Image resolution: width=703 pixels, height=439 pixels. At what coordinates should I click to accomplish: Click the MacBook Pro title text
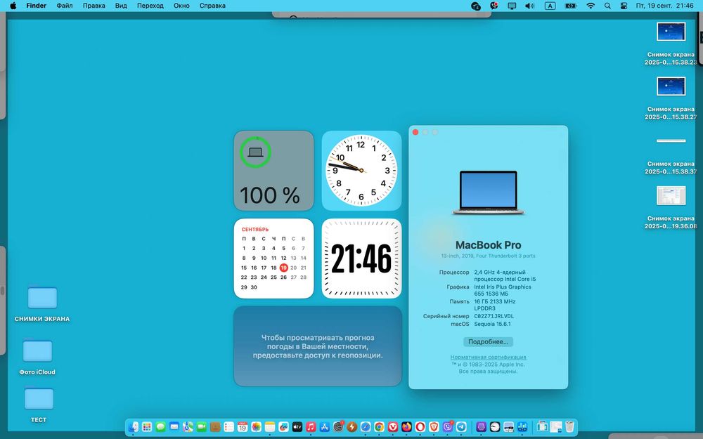pyautogui.click(x=489, y=245)
